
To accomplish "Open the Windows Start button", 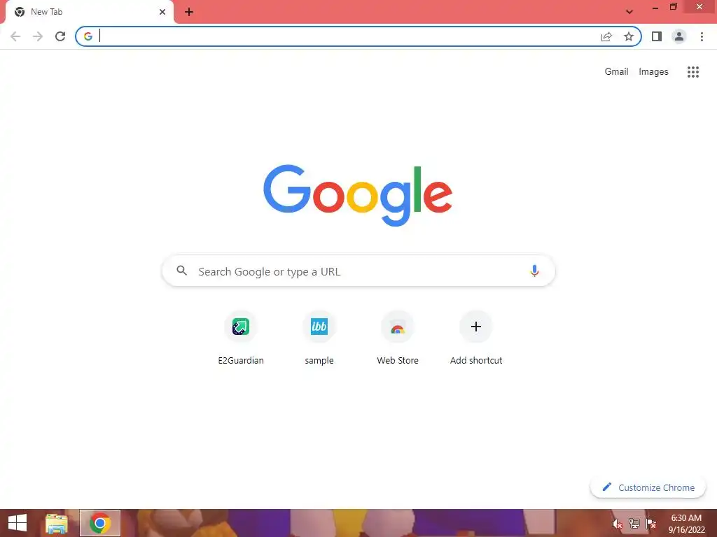I will click(x=18, y=523).
